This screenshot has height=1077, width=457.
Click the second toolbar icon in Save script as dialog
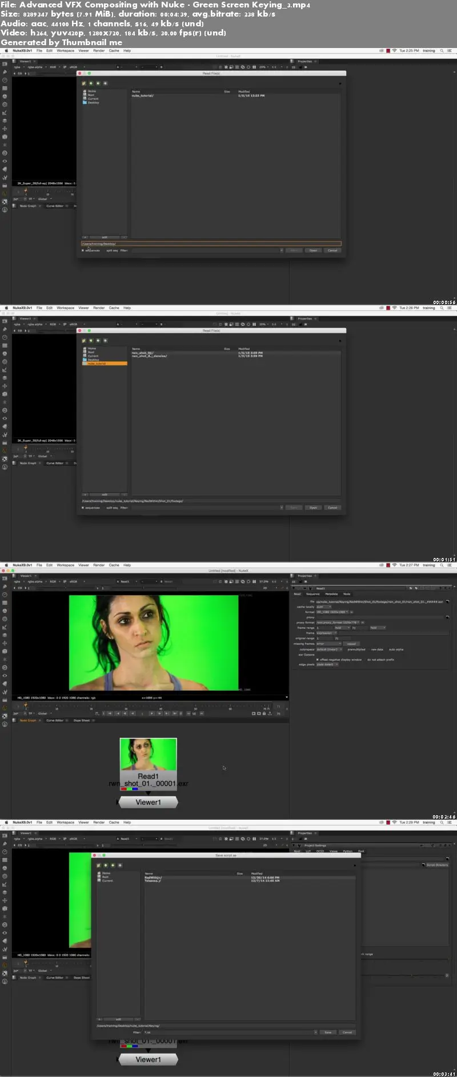[106, 865]
